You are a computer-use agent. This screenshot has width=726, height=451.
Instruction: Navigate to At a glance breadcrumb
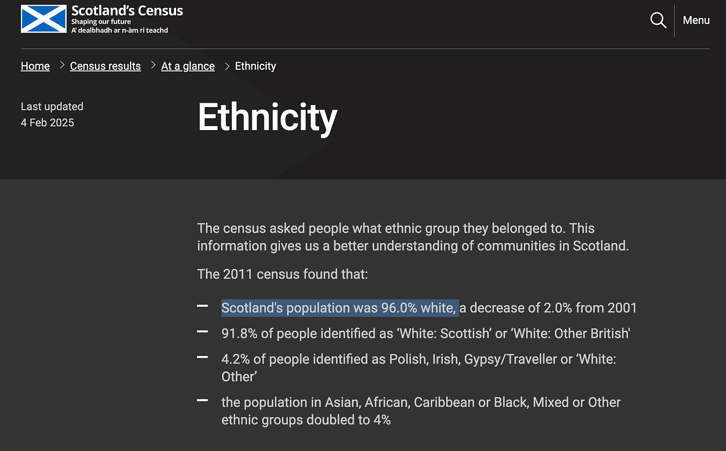tap(188, 66)
